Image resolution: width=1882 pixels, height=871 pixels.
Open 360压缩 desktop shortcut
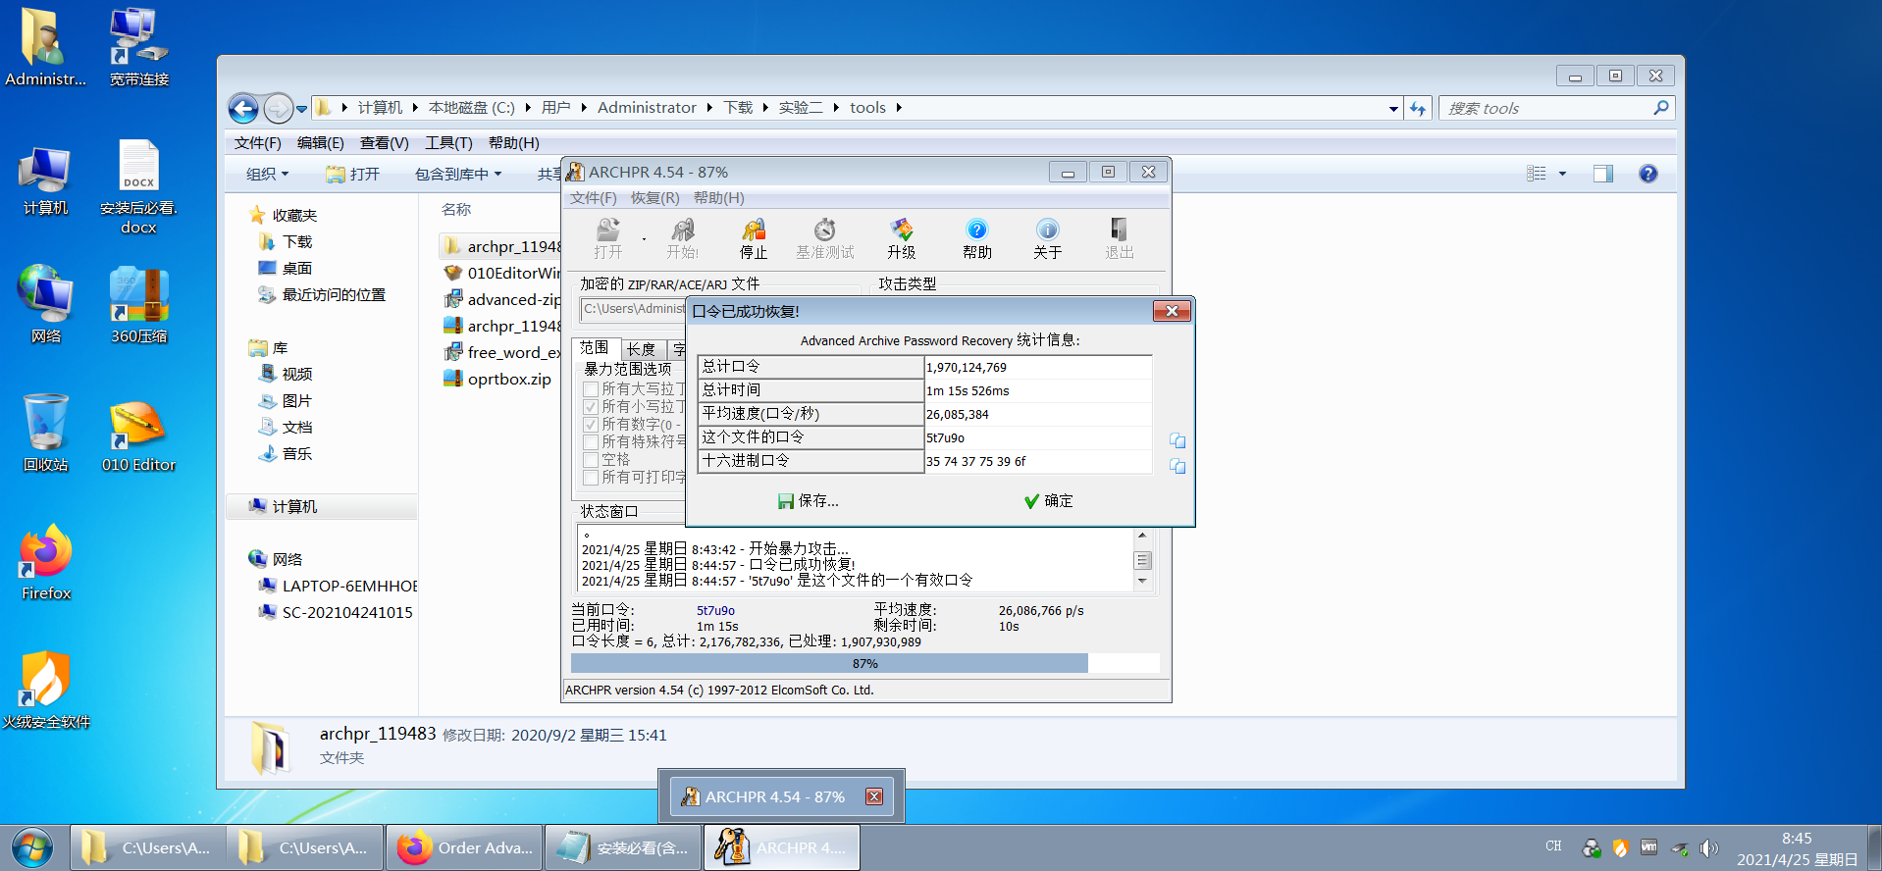point(138,306)
